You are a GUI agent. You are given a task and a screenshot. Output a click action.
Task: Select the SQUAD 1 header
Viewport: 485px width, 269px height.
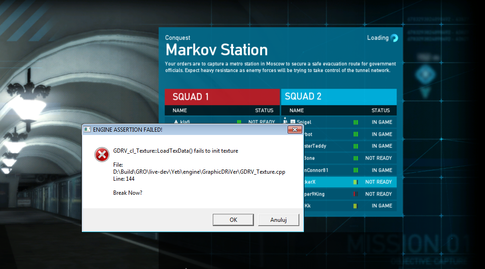click(222, 97)
